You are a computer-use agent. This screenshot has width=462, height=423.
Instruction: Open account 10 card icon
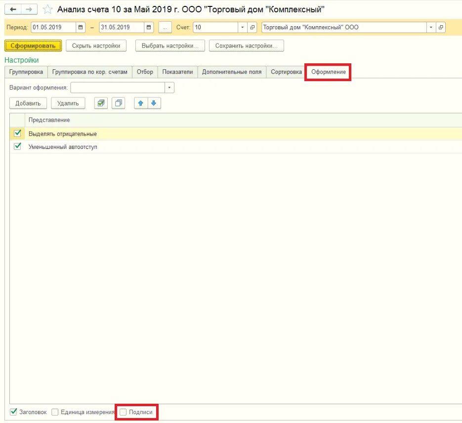click(x=252, y=27)
